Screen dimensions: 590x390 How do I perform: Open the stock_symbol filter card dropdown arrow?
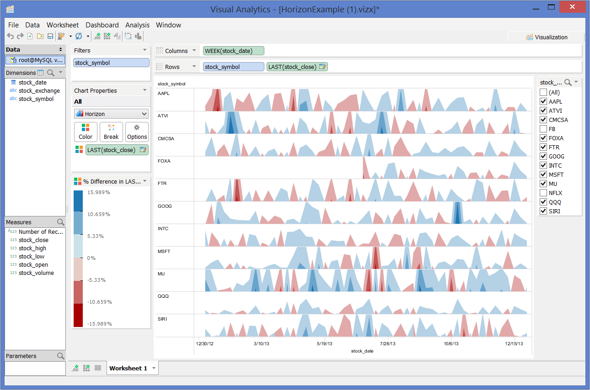point(576,82)
